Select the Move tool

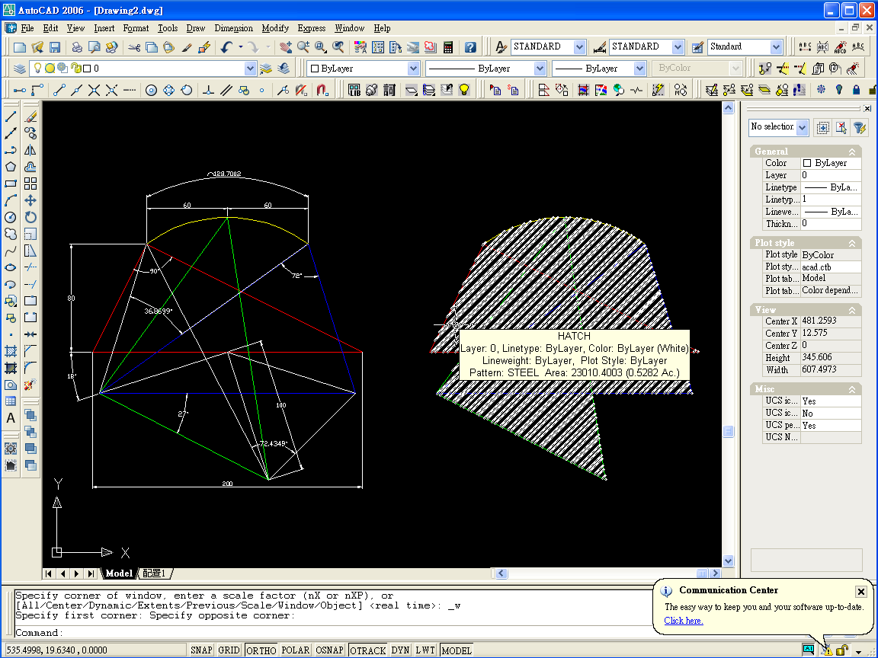click(x=30, y=200)
